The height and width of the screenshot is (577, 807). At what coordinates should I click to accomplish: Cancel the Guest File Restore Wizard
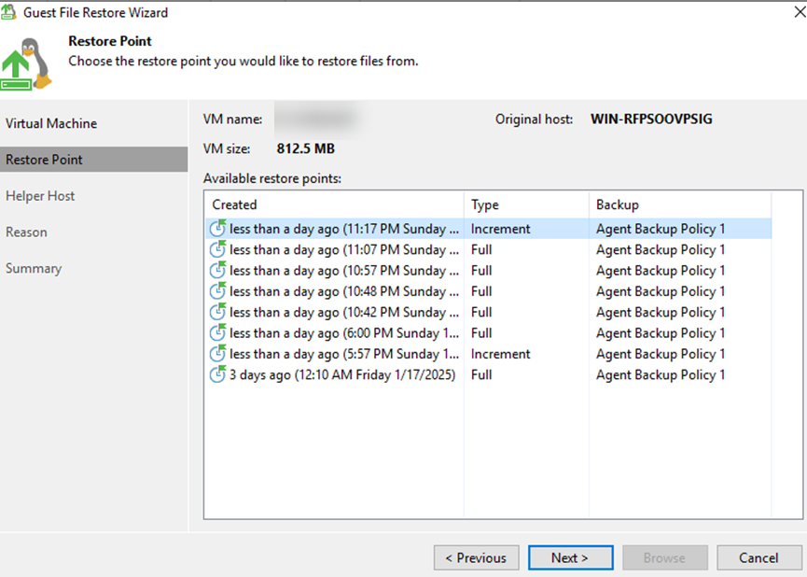[x=758, y=557]
